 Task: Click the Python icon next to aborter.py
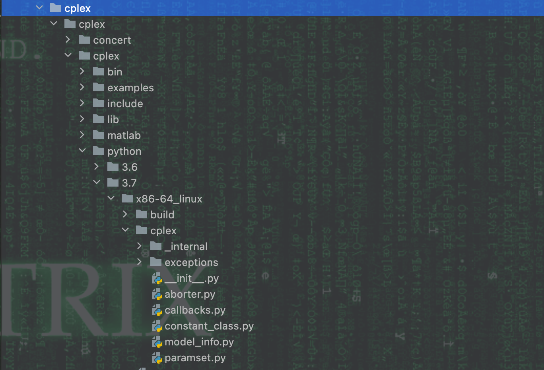(x=157, y=294)
